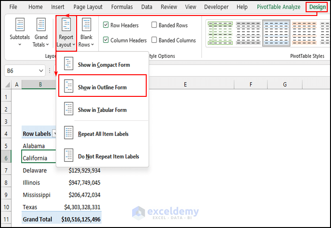The height and width of the screenshot is (228, 331).
Task: Select column F header
Action: click(x=251, y=85)
